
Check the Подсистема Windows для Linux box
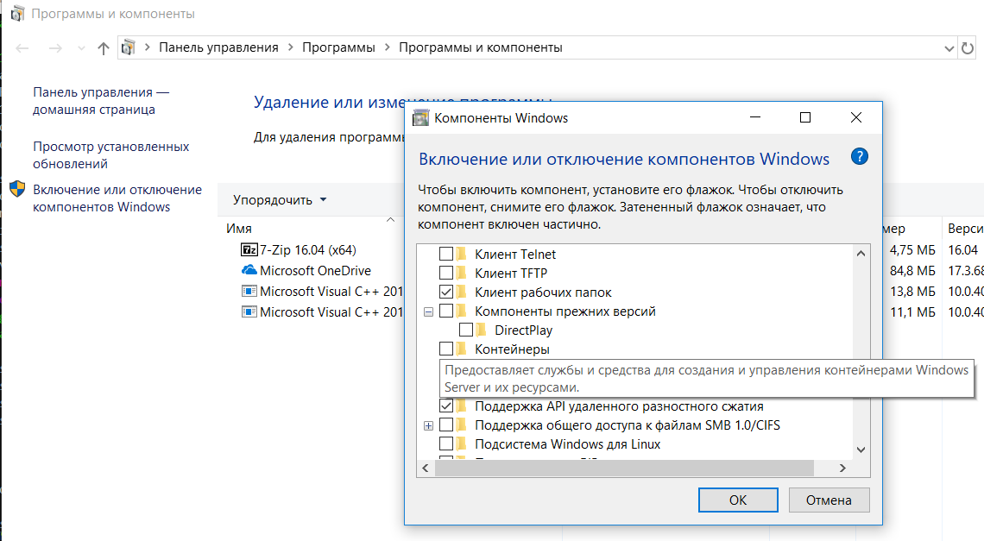(446, 444)
